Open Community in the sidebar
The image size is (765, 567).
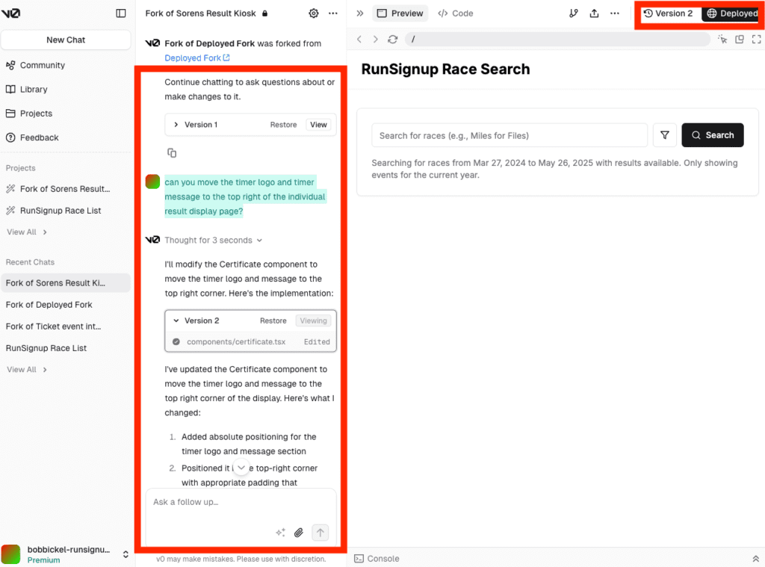(35, 66)
